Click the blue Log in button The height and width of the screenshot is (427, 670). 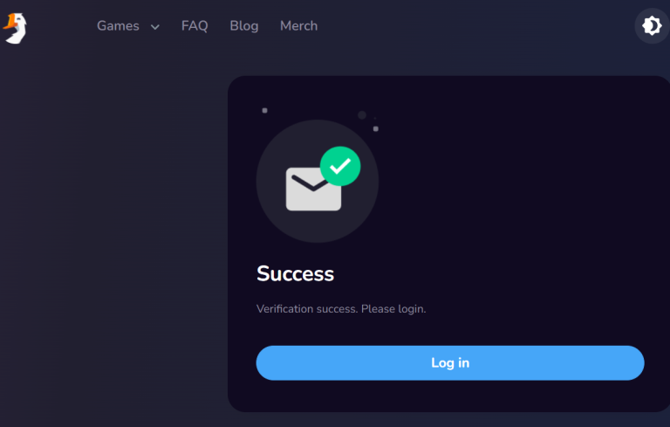tap(450, 363)
